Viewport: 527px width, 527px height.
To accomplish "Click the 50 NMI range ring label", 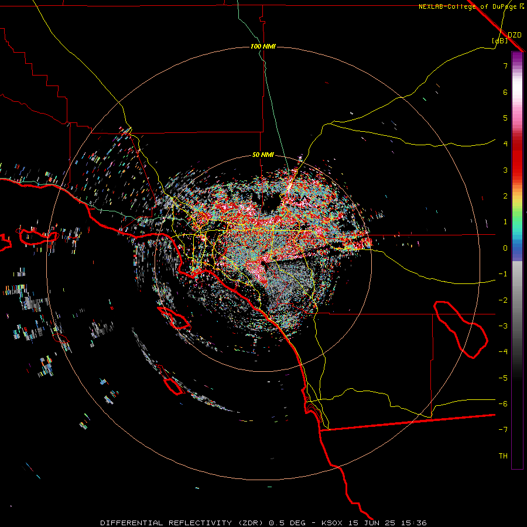I will pos(263,155).
